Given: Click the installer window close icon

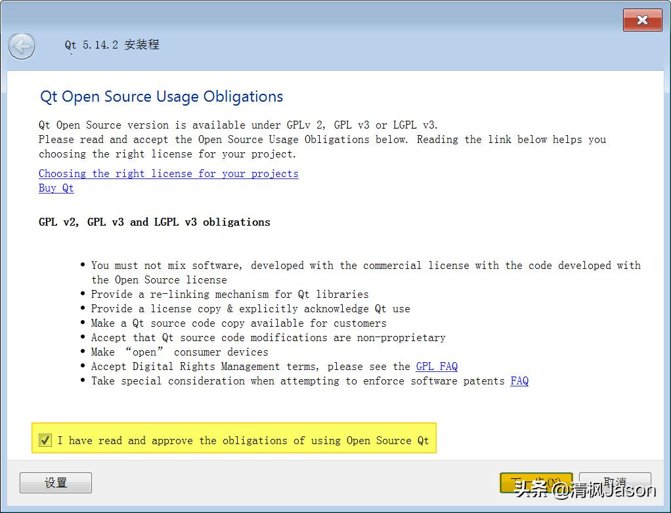Looking at the screenshot, I should pyautogui.click(x=642, y=20).
